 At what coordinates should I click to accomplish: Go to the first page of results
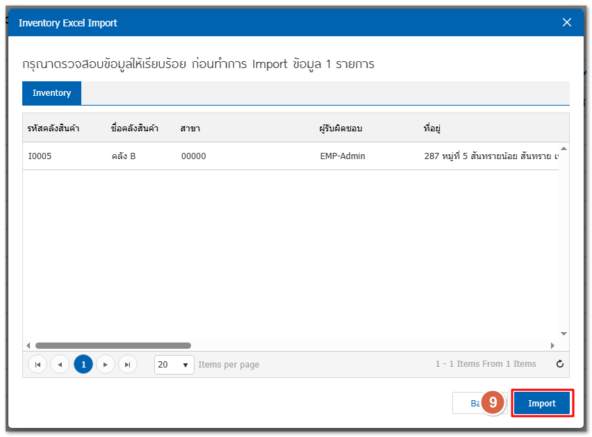click(x=38, y=364)
